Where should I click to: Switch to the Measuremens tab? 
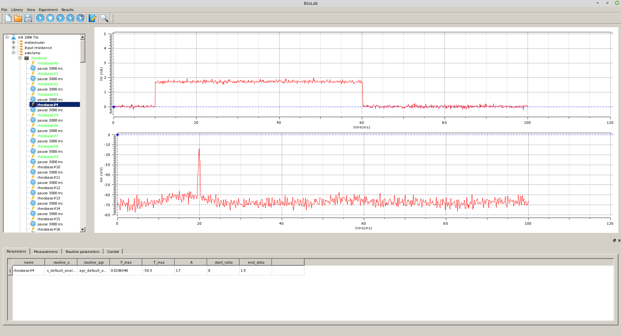(46, 252)
